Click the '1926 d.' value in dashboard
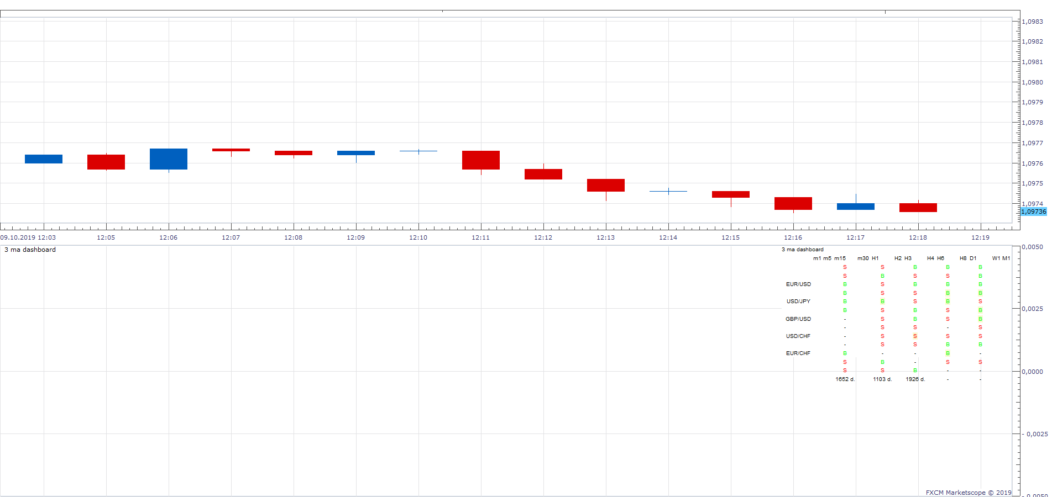 pyautogui.click(x=915, y=379)
